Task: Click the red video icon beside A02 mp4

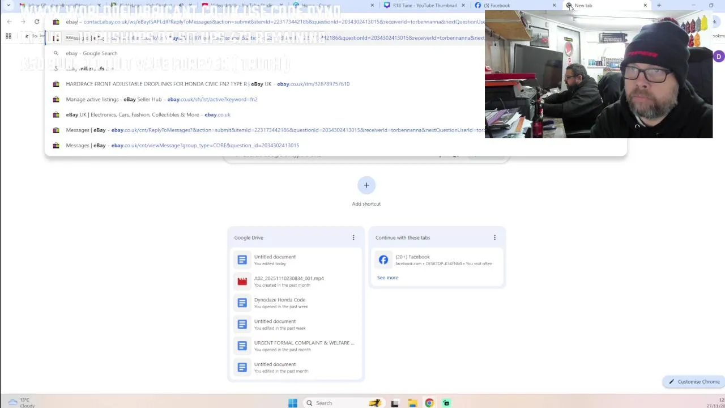Action: click(x=242, y=281)
